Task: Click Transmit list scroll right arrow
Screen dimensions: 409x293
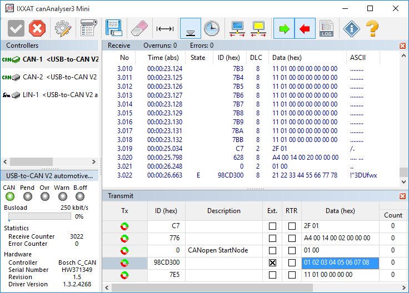Action: tap(404, 287)
